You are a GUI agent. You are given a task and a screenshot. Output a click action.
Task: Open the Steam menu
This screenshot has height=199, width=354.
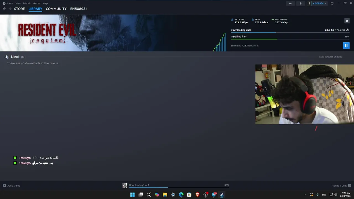[x=8, y=3]
